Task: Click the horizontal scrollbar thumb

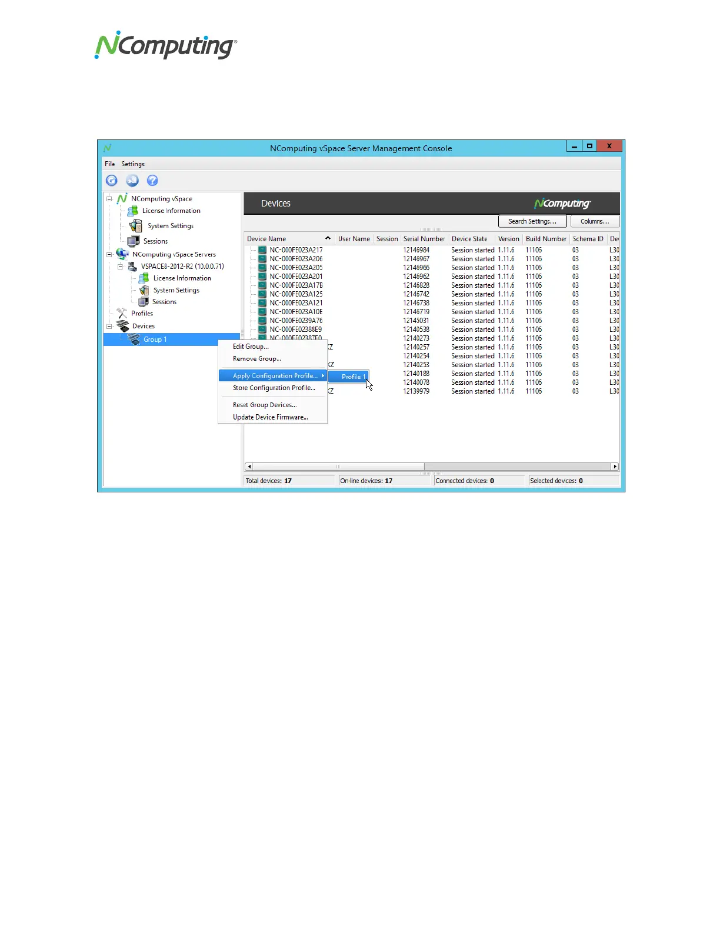Action: coord(338,467)
